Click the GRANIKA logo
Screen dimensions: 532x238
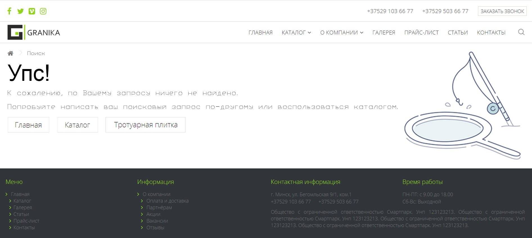point(34,32)
